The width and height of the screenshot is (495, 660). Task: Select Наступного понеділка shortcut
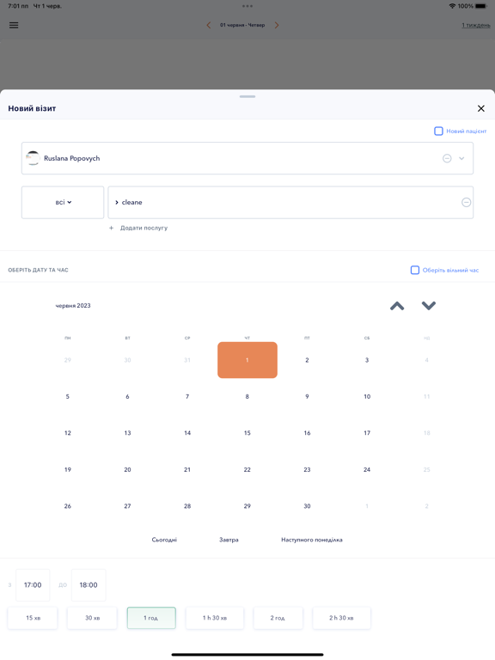click(311, 540)
